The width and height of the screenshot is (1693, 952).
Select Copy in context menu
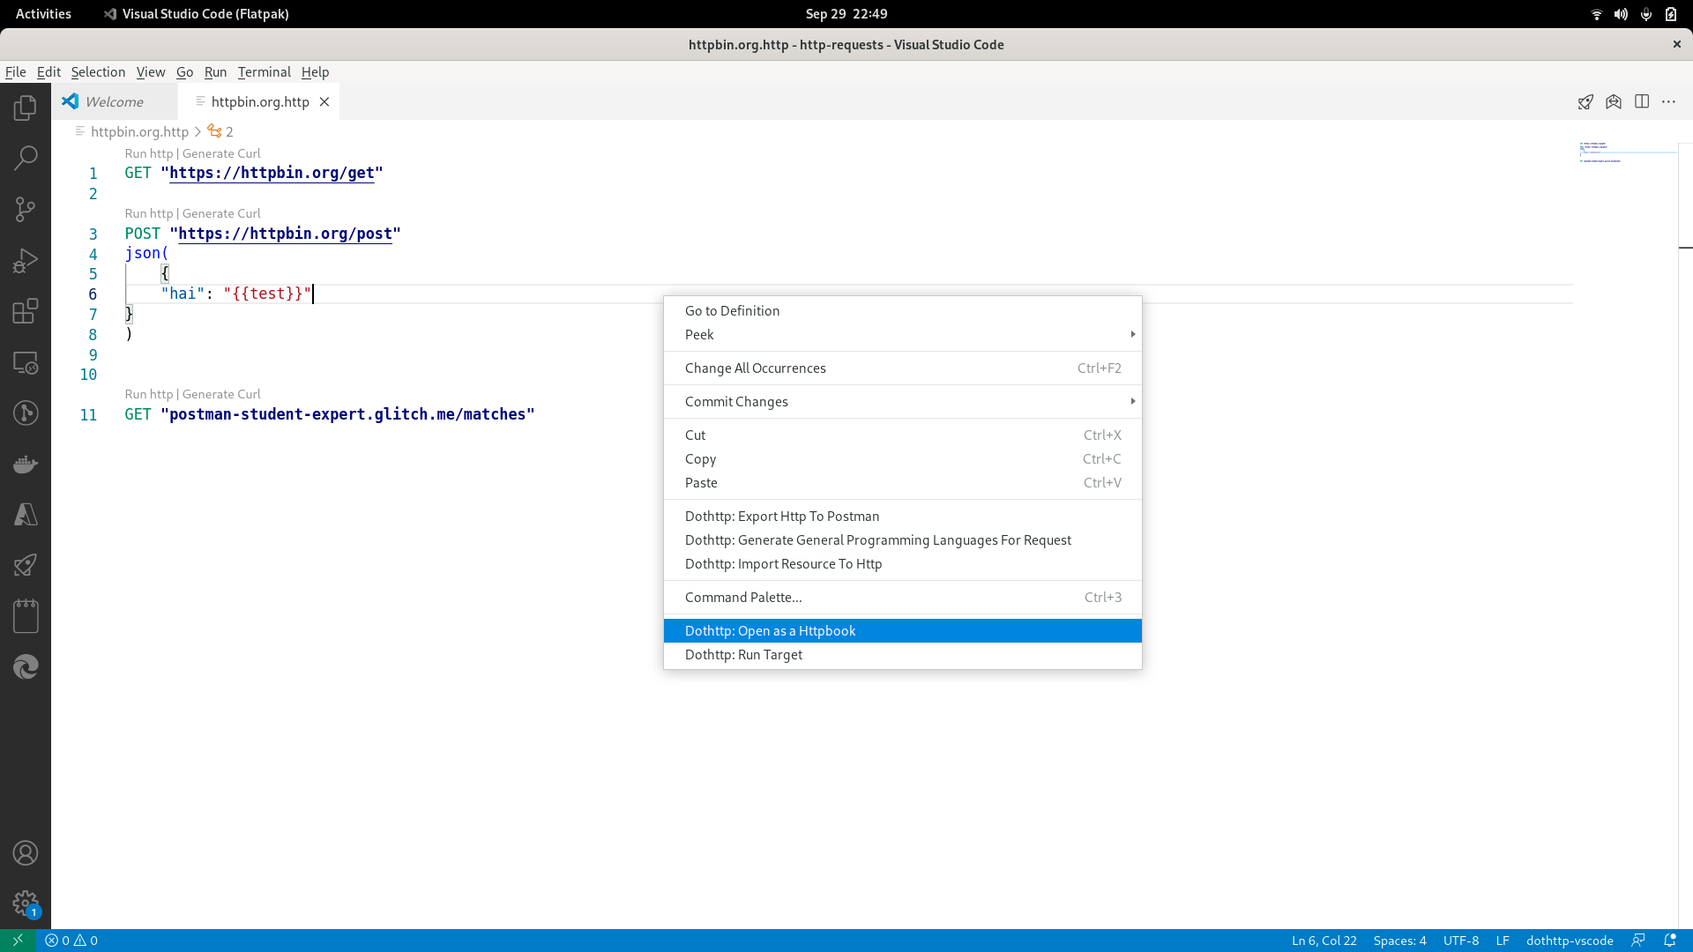(x=902, y=459)
